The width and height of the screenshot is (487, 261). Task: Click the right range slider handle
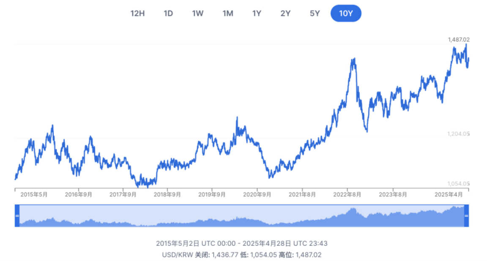[x=467, y=215]
